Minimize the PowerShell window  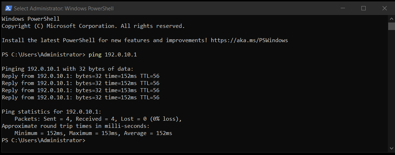pos(344,8)
